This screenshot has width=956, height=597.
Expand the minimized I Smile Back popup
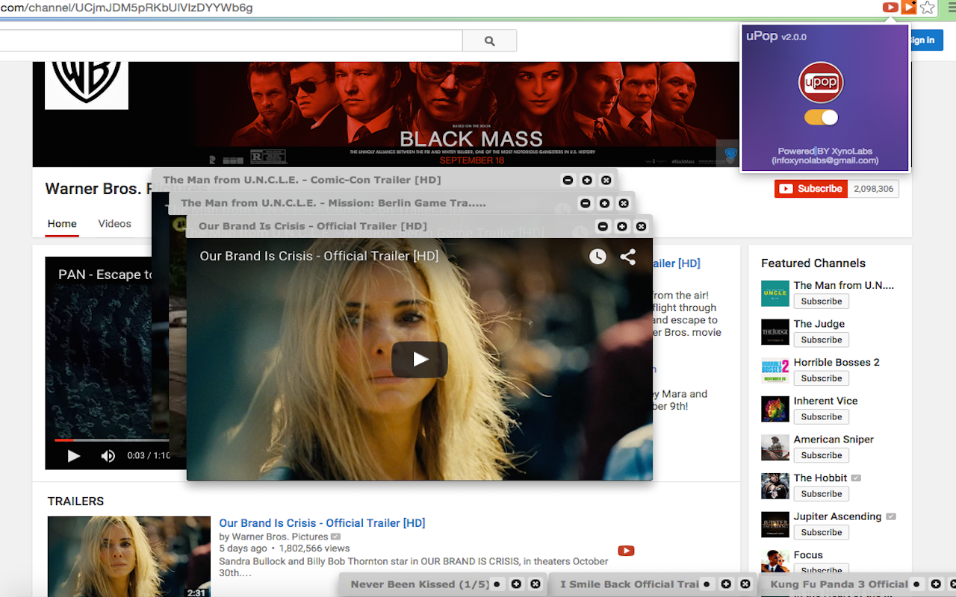point(726,584)
